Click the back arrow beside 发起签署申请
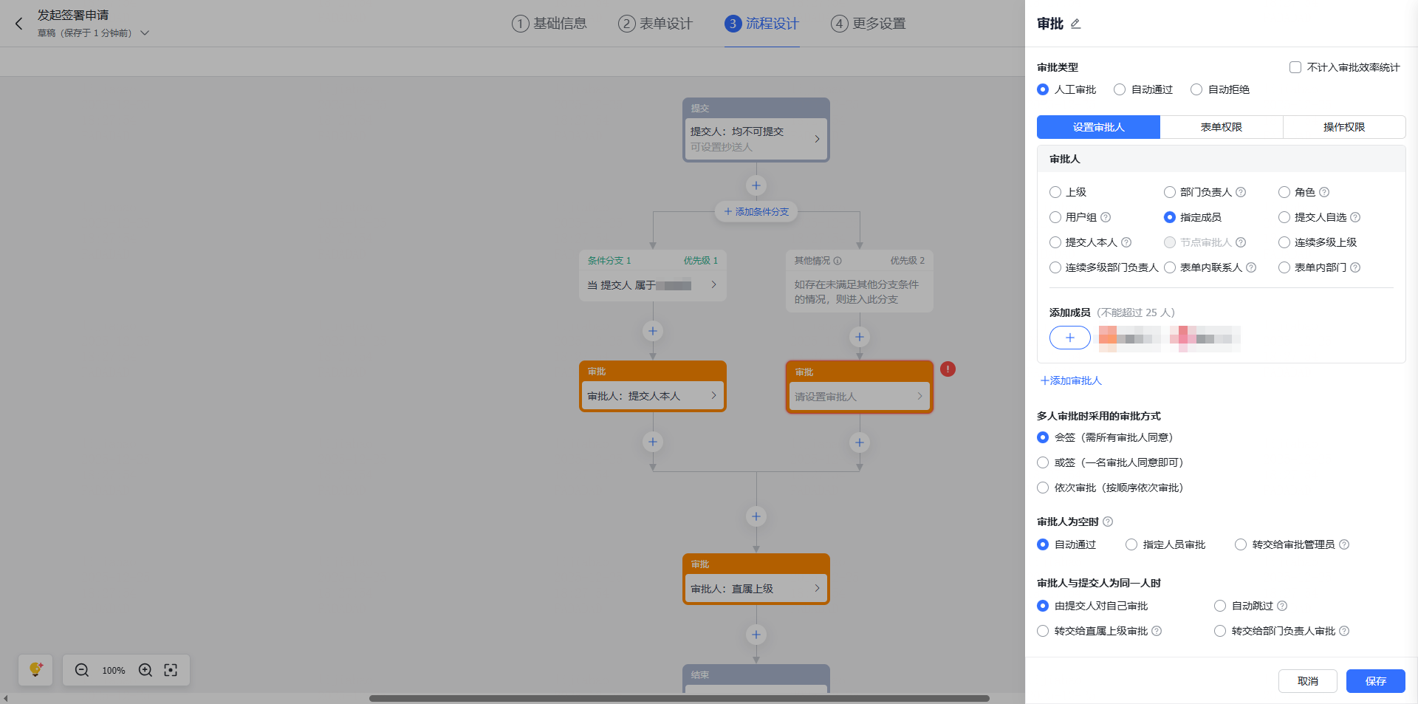 coord(19,24)
